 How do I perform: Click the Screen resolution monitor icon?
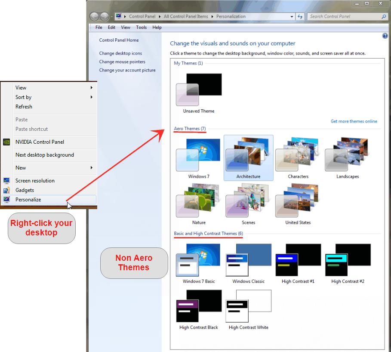6,181
